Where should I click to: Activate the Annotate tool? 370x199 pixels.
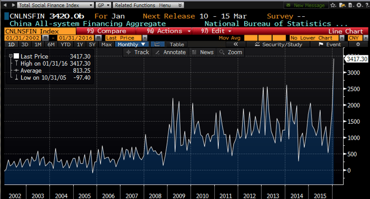(171, 52)
